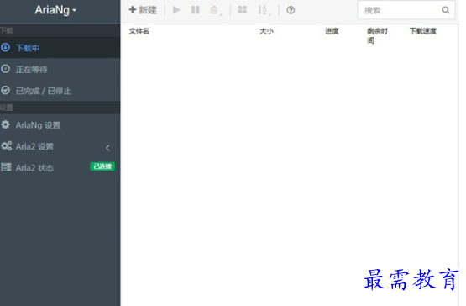466x306 pixels.
Task: Click the 大小 column header
Action: (266, 31)
